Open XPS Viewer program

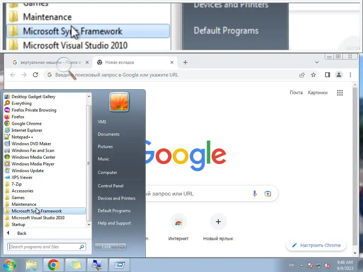[44, 177]
